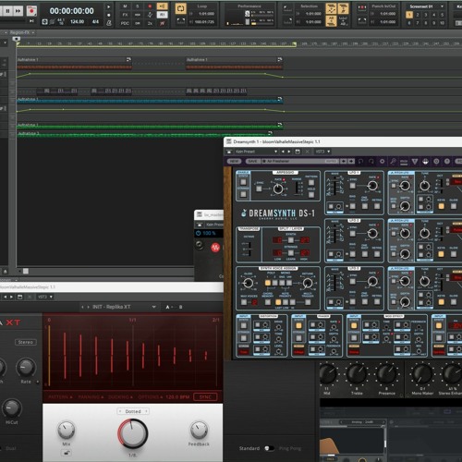This screenshot has height=462, width=462.
Task: Click the redo icon in Dreamsynth toolbar
Action: point(371,161)
